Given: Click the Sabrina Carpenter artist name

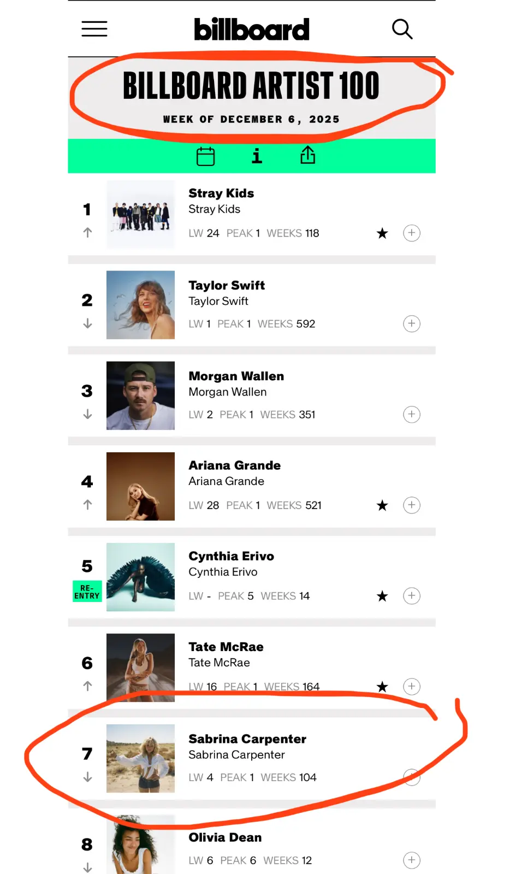Looking at the screenshot, I should 247,739.
